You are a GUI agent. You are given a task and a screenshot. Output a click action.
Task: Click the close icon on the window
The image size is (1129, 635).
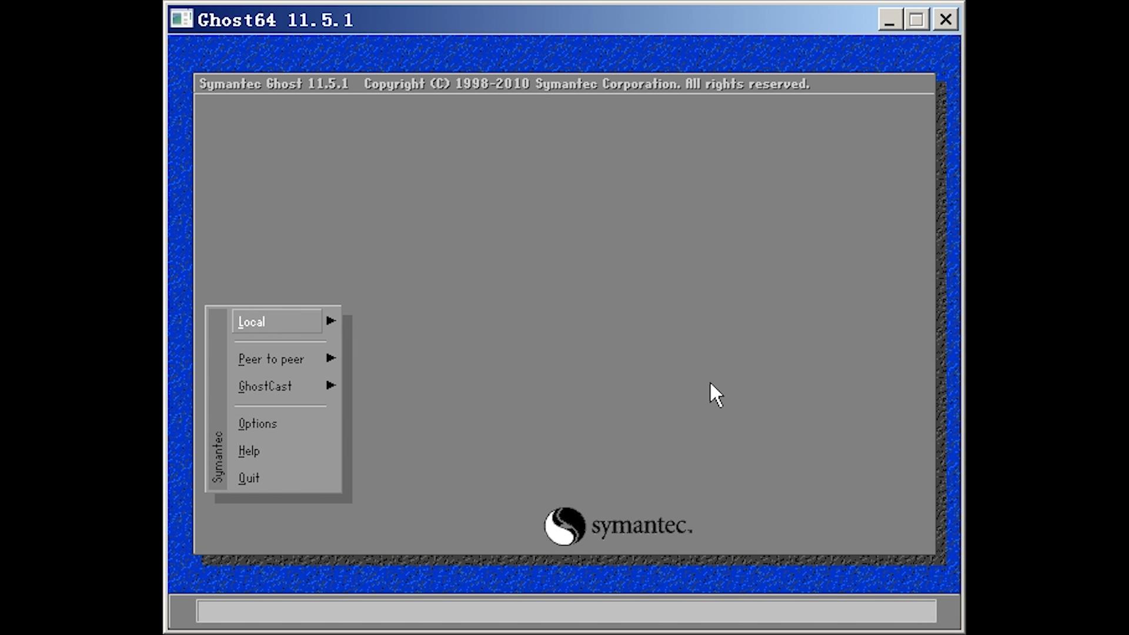point(945,19)
